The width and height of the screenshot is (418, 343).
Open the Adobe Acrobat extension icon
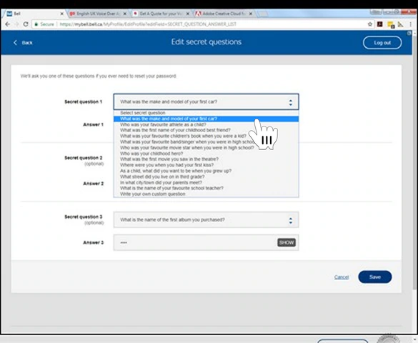[380, 24]
